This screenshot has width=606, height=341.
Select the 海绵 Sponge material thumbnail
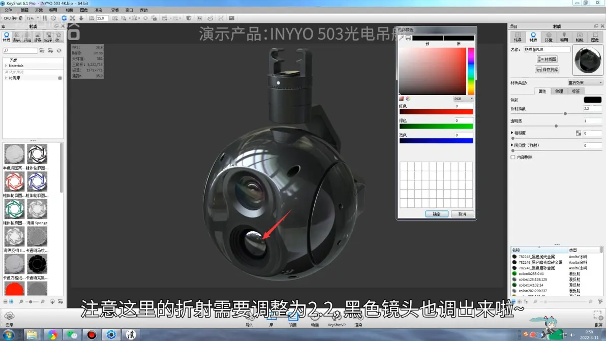pyautogui.click(x=37, y=210)
